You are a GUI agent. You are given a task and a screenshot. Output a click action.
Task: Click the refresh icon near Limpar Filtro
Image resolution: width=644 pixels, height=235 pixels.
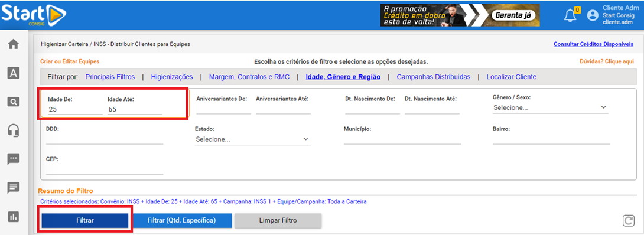coord(629,221)
